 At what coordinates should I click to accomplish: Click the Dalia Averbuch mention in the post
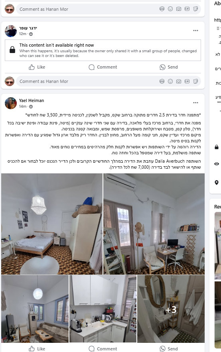(170, 161)
